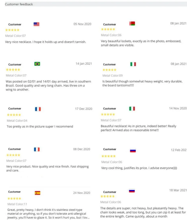This screenshot has width=187, height=220.
Task: Click France flag on the 17 Dec 2020 review
Action: [x=38, y=109]
